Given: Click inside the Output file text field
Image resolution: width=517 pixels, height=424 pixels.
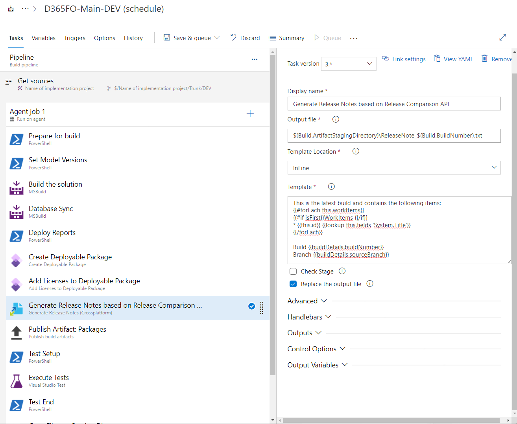Looking at the screenshot, I should 393,136.
